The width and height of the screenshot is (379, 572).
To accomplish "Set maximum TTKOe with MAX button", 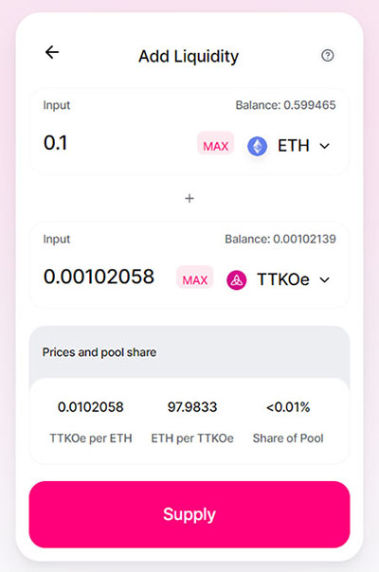I will (195, 279).
